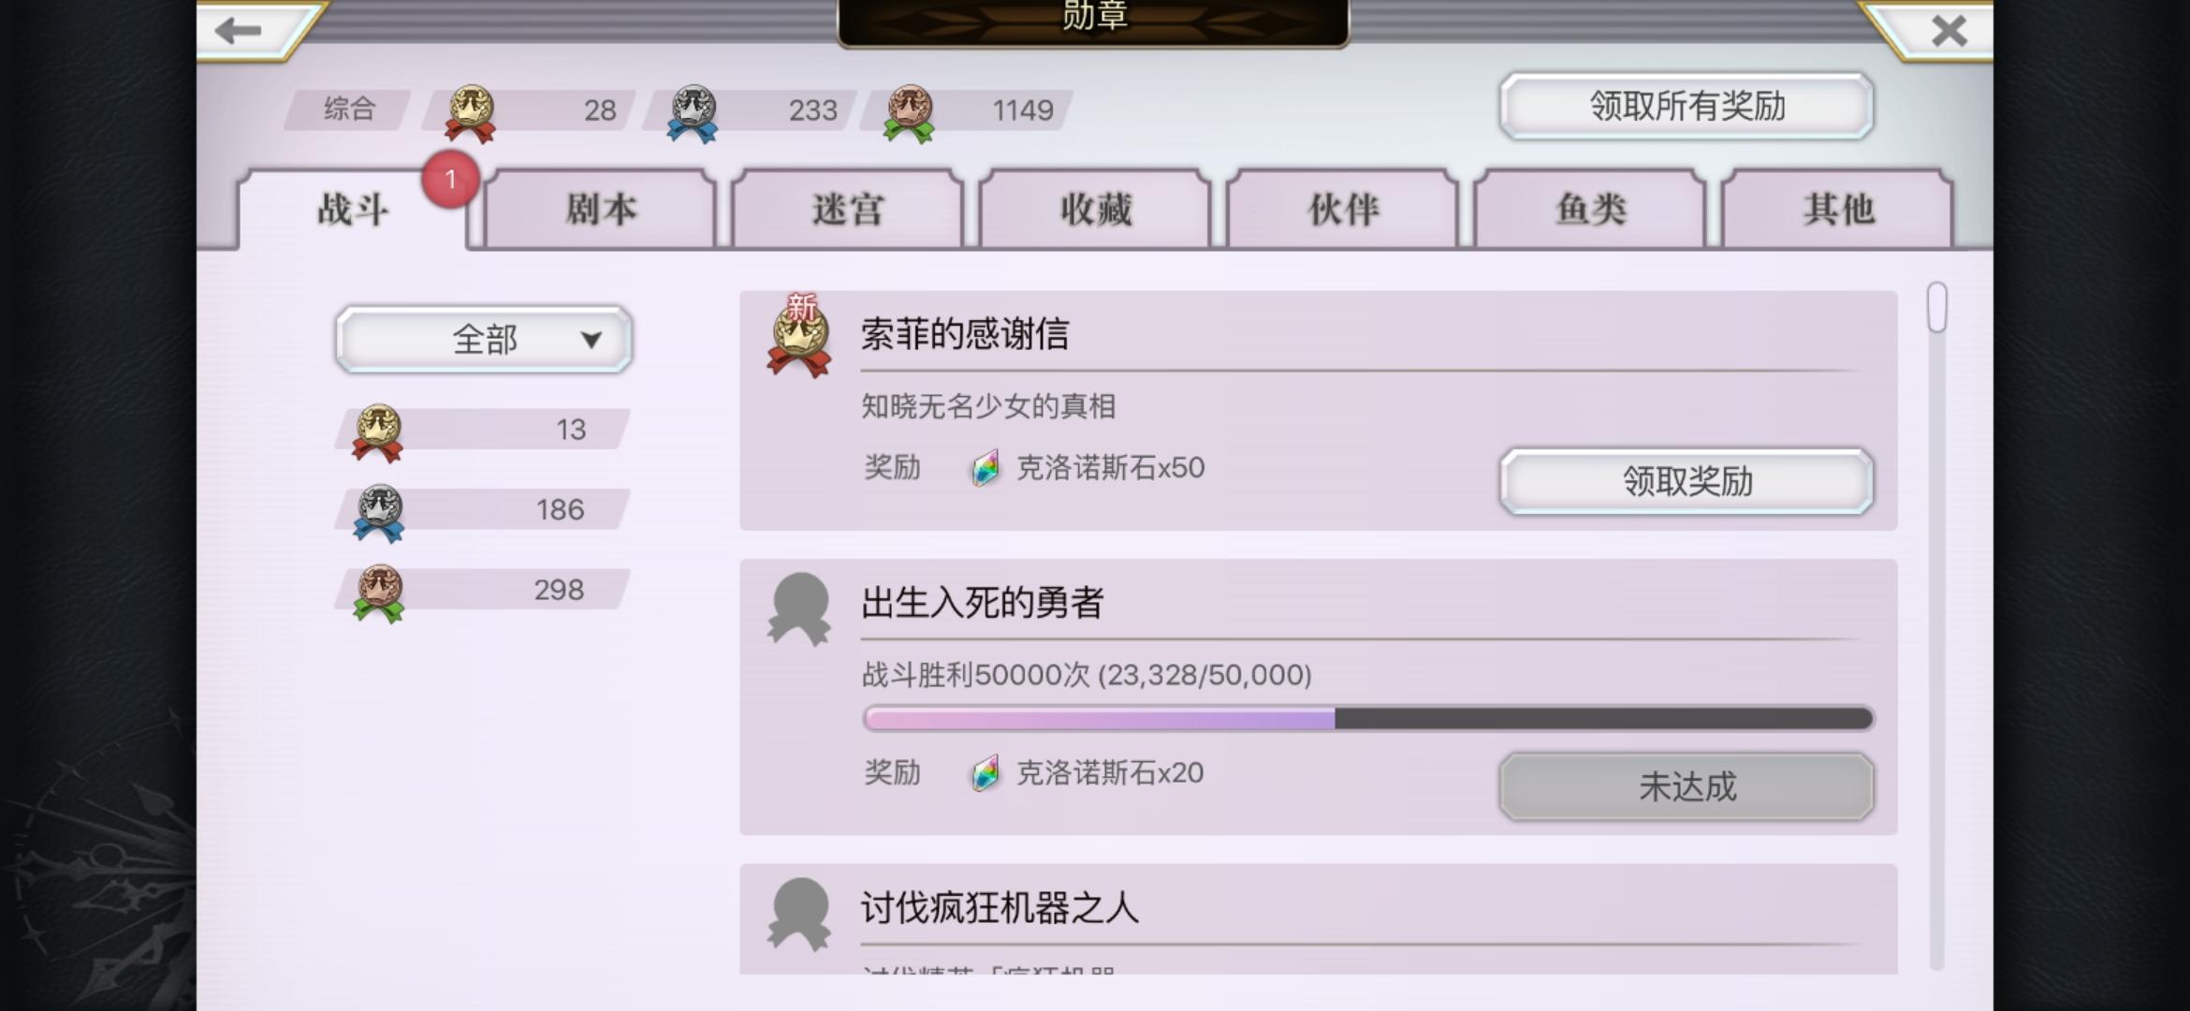The width and height of the screenshot is (2190, 1011).
Task: Open the 收藏 tab
Action: [x=1095, y=209]
